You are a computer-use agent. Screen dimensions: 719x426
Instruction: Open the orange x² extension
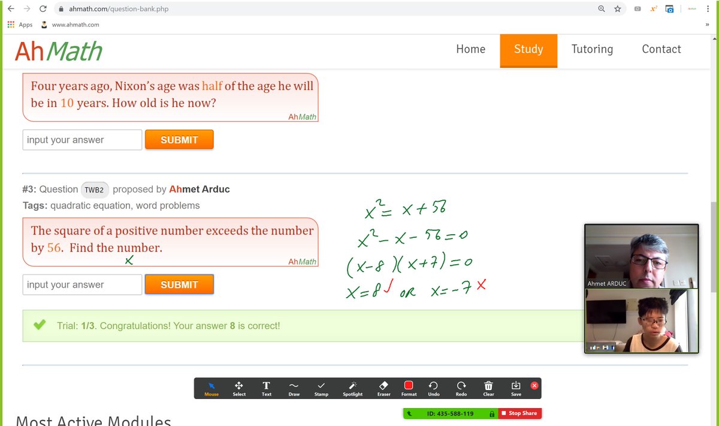[654, 9]
